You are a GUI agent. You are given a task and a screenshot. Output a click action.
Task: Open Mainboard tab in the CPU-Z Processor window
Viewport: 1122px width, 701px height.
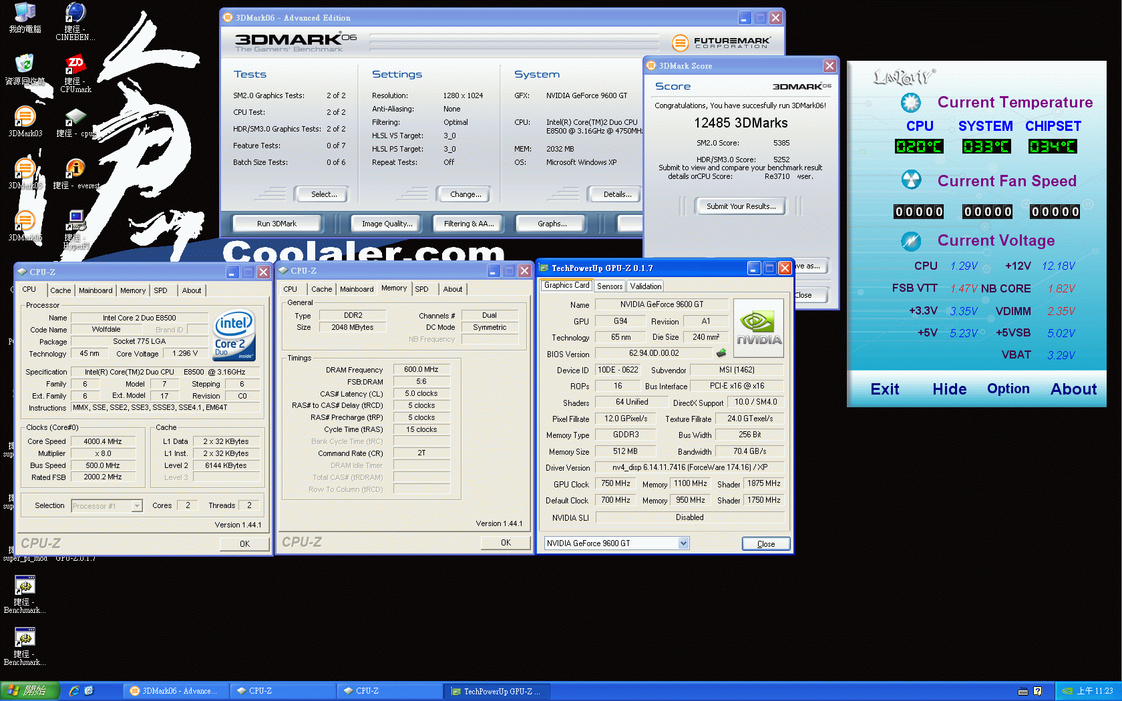coord(96,290)
